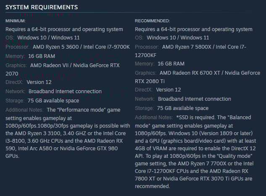Click the minimum processor AMD Ryzen 5 3600 text
266x196 pixels.
point(52,47)
